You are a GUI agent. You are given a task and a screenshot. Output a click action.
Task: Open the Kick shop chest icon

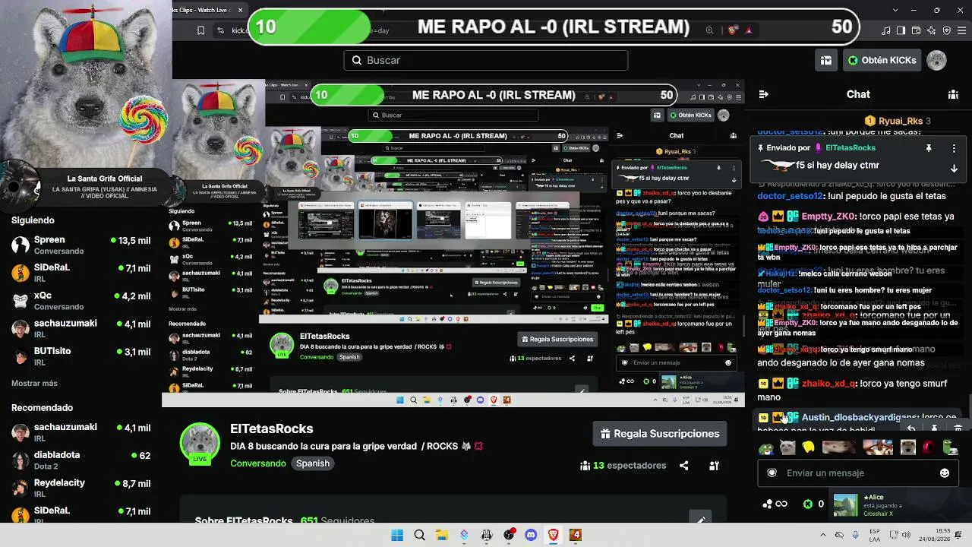826,60
